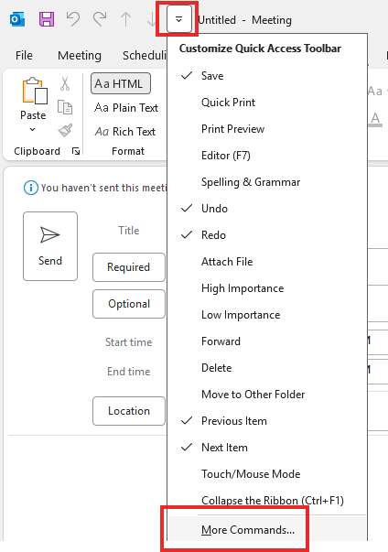
Task: Click the Redo arrow icon
Action: [100, 19]
